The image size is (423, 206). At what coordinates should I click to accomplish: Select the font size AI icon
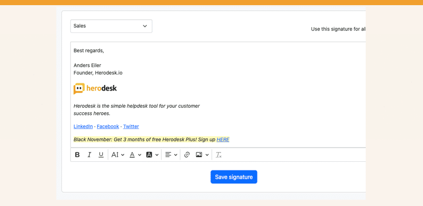[x=115, y=155]
